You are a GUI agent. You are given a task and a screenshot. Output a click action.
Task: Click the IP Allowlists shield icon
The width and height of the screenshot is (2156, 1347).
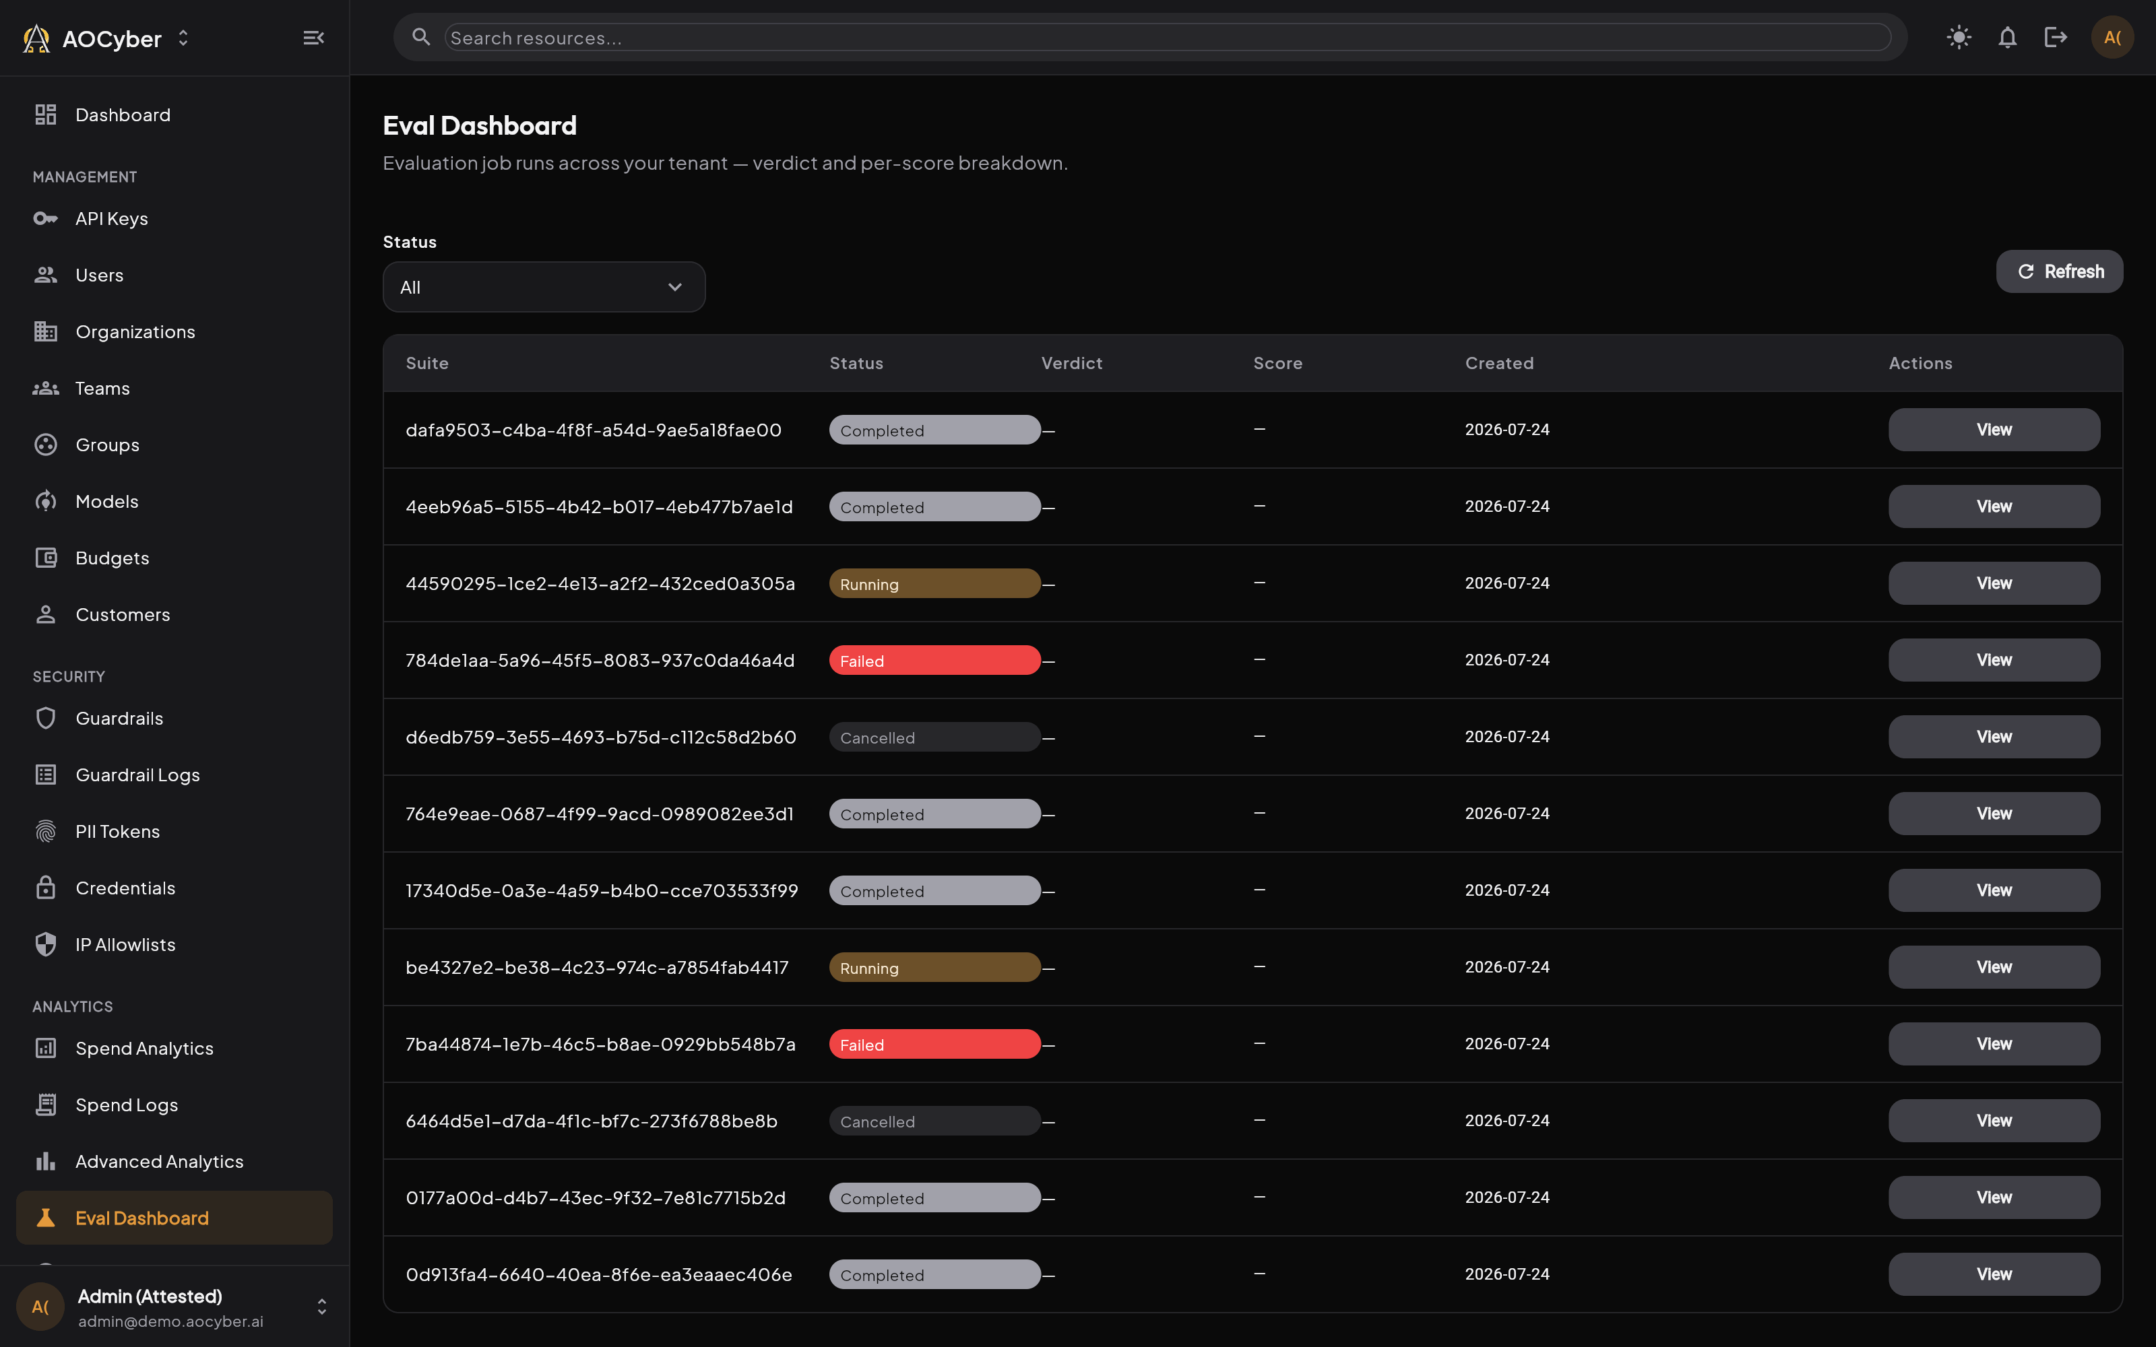pos(45,944)
